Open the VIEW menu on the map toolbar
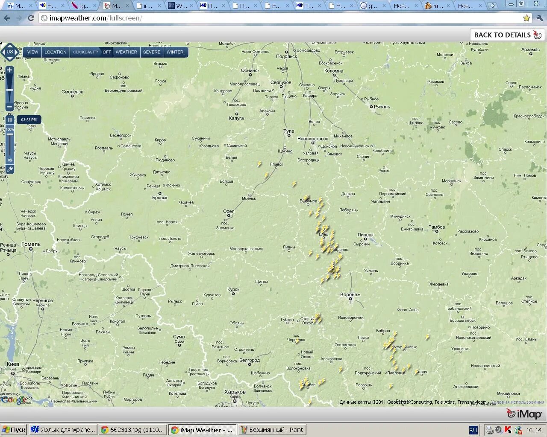This screenshot has width=547, height=437. tap(33, 52)
